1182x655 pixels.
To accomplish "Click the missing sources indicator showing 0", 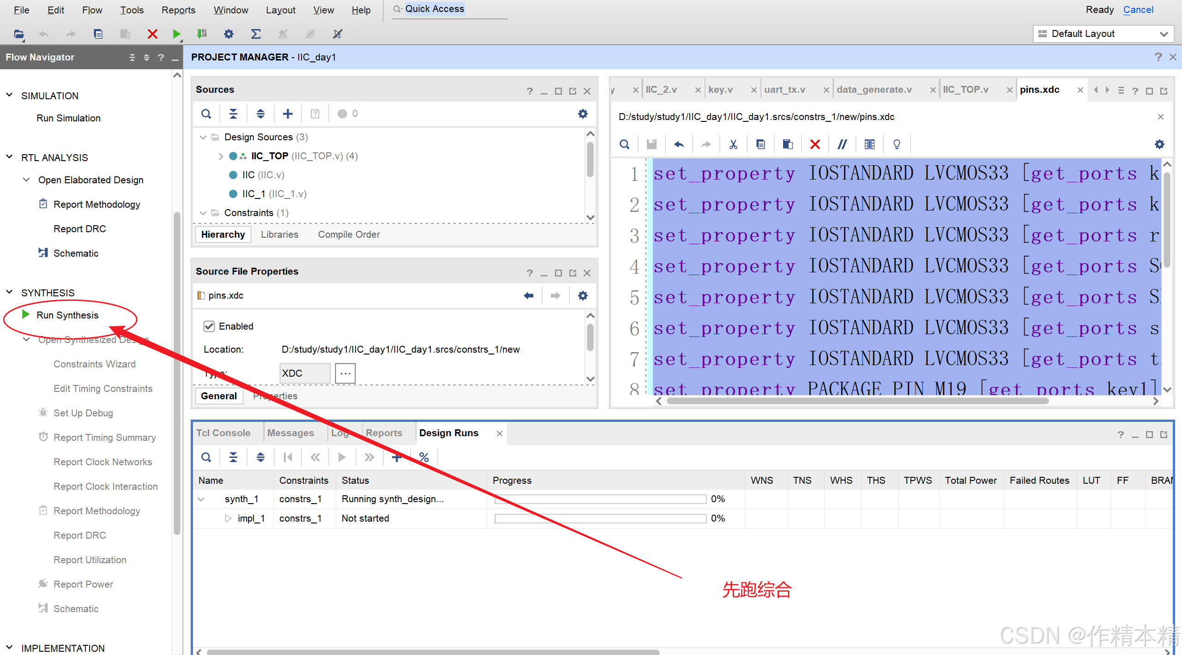I will (348, 114).
